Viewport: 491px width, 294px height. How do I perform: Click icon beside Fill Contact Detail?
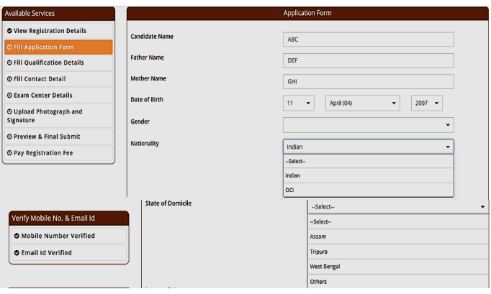pos(9,79)
